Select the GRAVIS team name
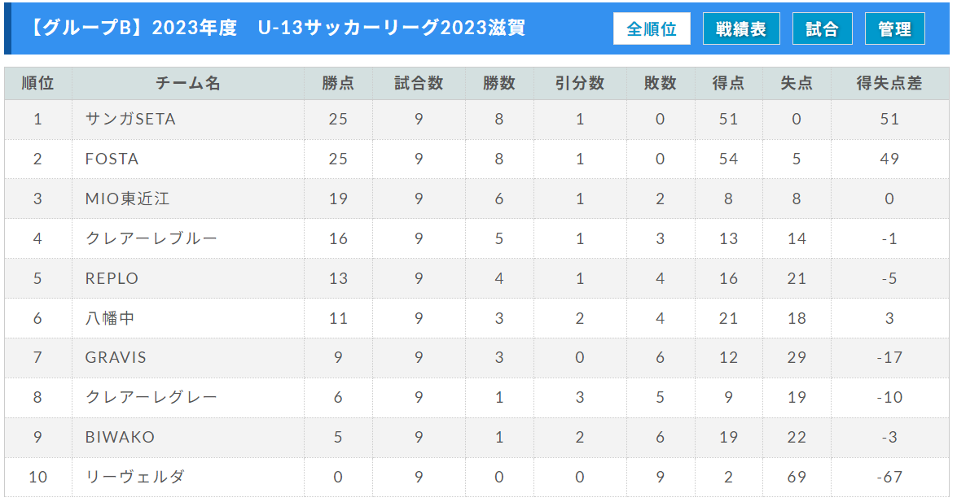The width and height of the screenshot is (957, 502). point(116,357)
